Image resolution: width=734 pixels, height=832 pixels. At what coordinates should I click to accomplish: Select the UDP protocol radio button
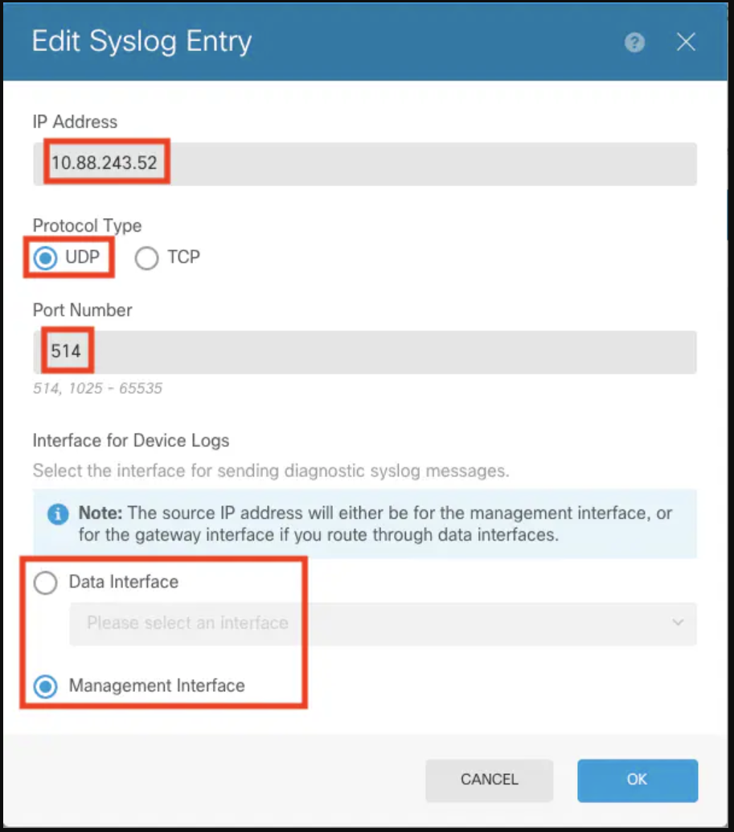click(47, 257)
